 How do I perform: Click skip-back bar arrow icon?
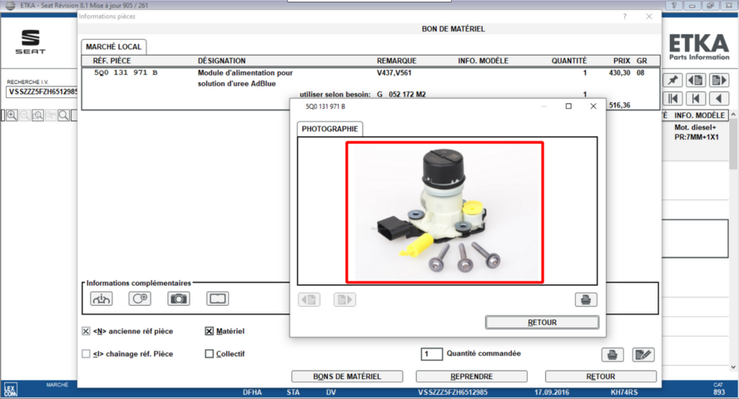point(696,98)
